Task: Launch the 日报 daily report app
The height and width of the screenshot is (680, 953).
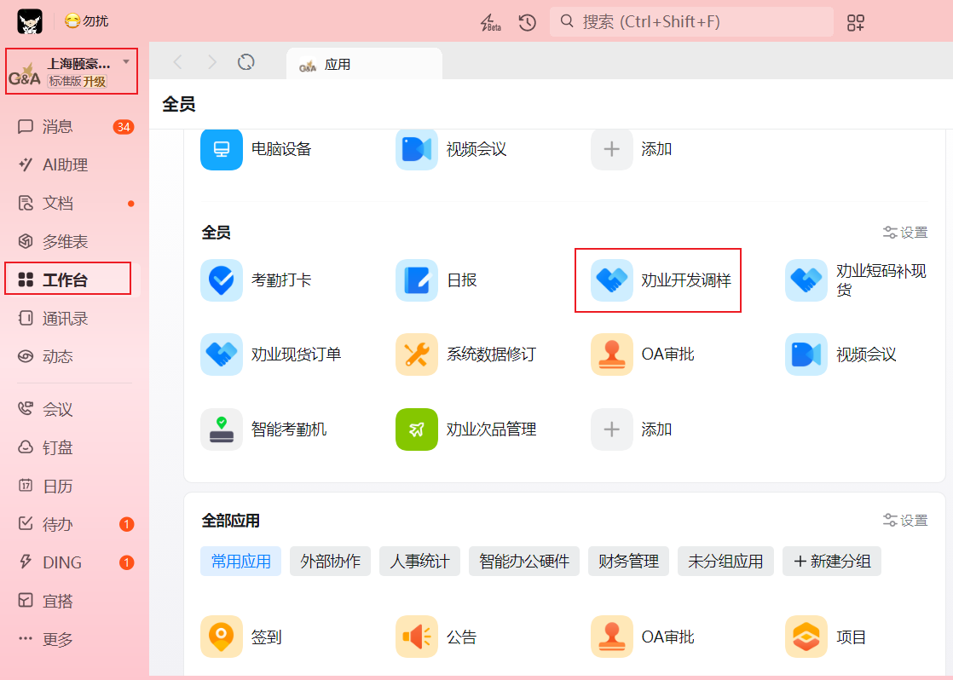Action: point(417,280)
